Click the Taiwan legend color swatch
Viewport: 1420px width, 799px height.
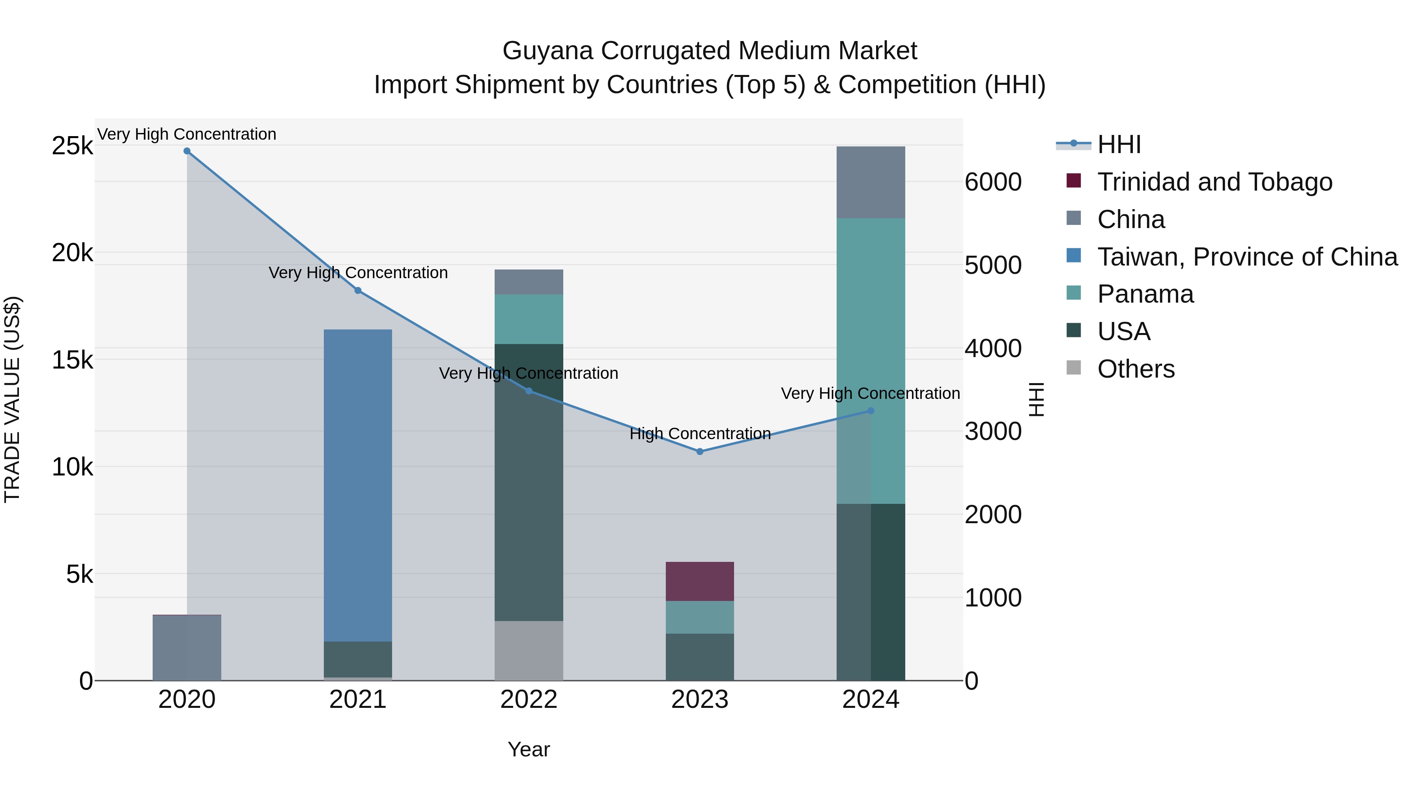(x=1073, y=255)
